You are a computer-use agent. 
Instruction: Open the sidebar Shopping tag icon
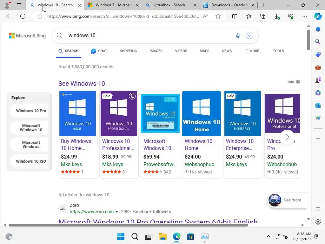(318, 55)
